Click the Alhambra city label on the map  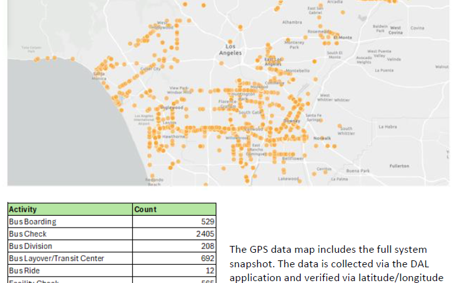tap(292, 22)
